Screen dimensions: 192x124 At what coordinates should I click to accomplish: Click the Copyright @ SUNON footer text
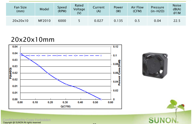pos(22,122)
